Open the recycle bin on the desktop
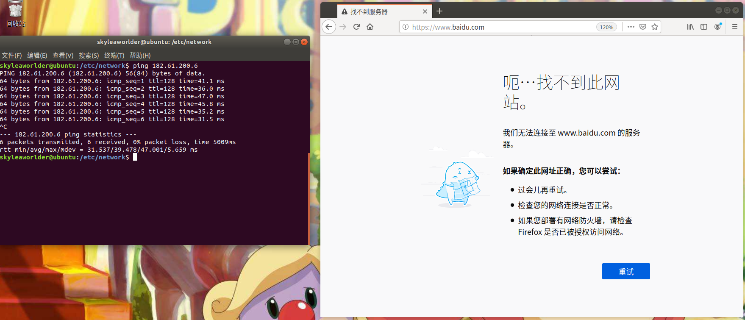This screenshot has width=745, height=320. click(x=16, y=14)
